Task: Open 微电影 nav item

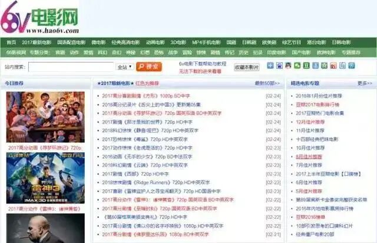Action: click(x=98, y=42)
